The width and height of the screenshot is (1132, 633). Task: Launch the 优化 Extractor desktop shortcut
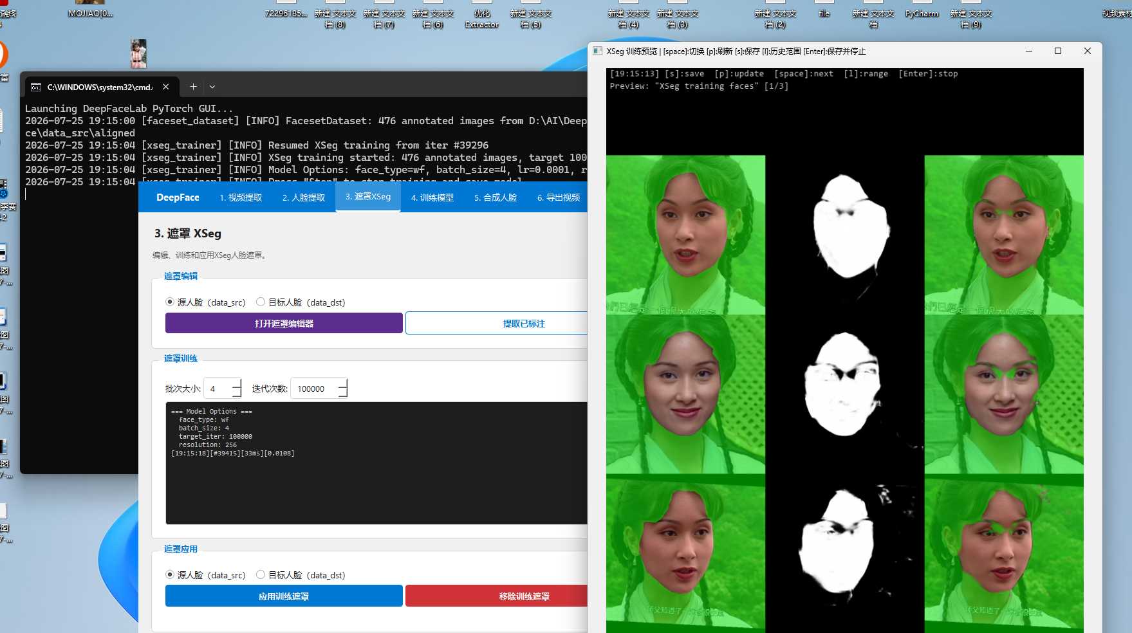tap(481, 15)
